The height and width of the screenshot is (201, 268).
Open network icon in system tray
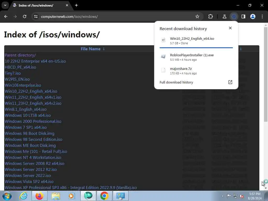coord(235,196)
